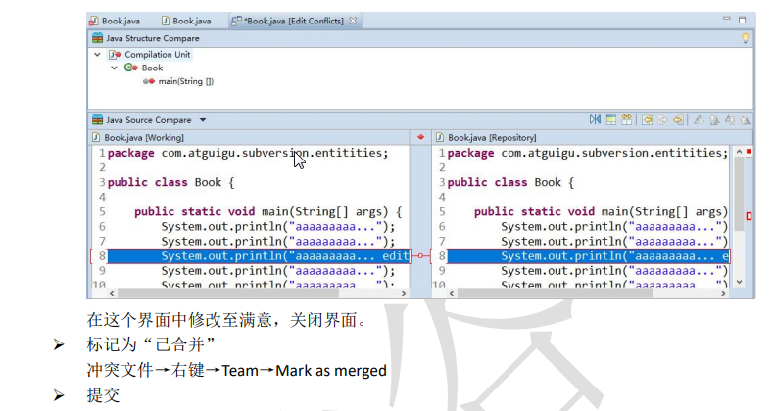
Task: Click line 9 println in Working pane
Action: coord(278,271)
